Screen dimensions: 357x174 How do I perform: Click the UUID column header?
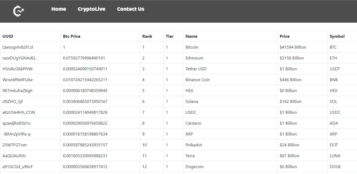point(30,36)
